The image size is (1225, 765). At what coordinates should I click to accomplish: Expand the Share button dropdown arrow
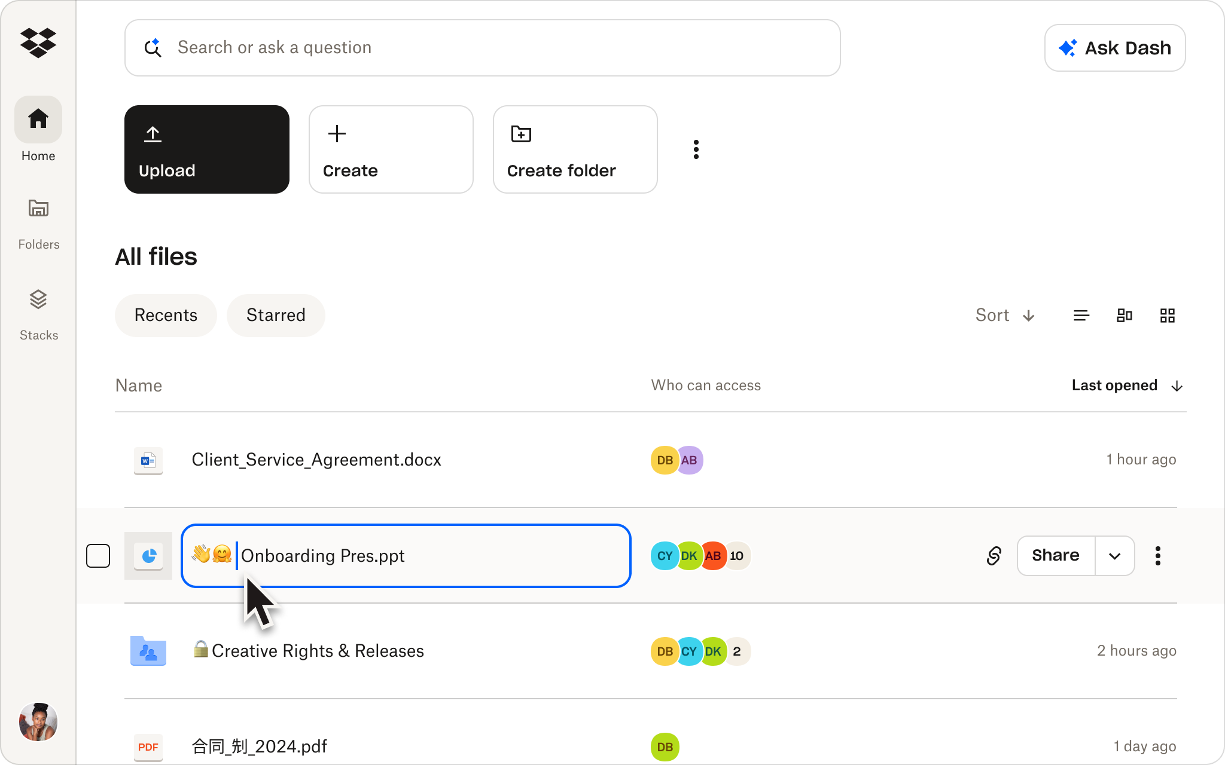1115,556
